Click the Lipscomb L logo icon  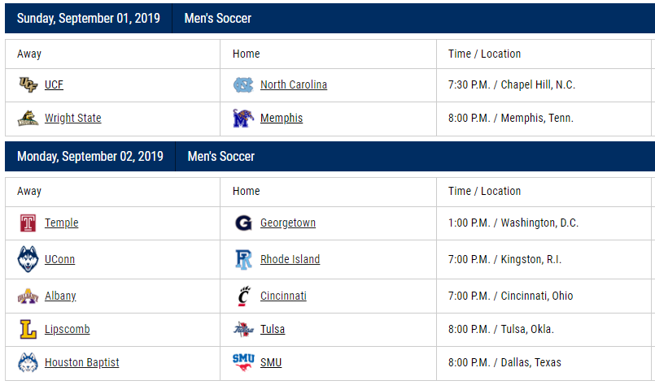(28, 329)
